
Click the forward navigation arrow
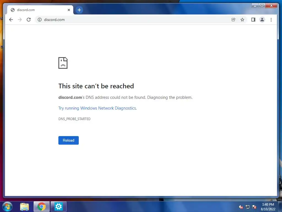(20, 20)
